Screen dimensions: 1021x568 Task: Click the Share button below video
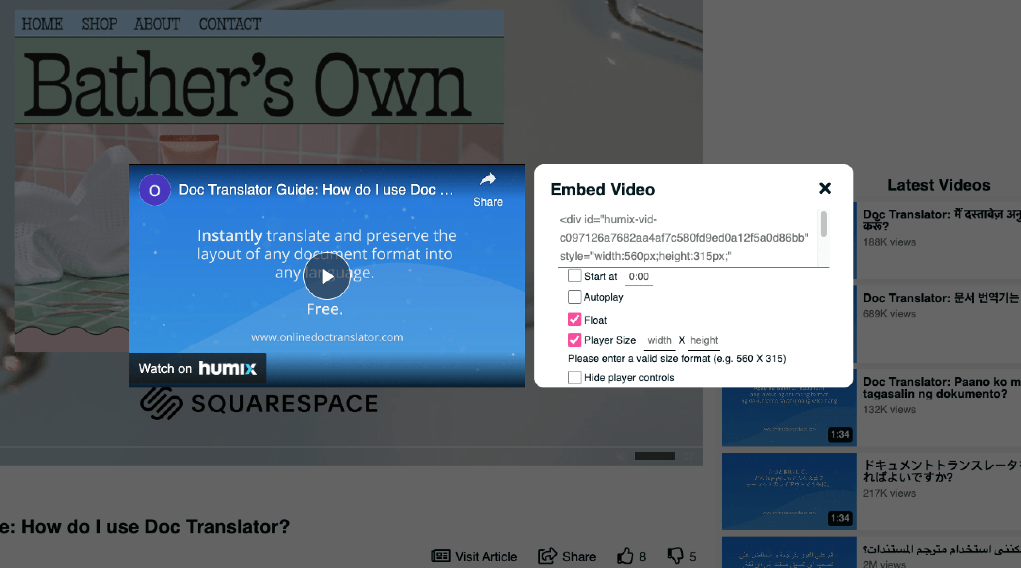pos(567,557)
